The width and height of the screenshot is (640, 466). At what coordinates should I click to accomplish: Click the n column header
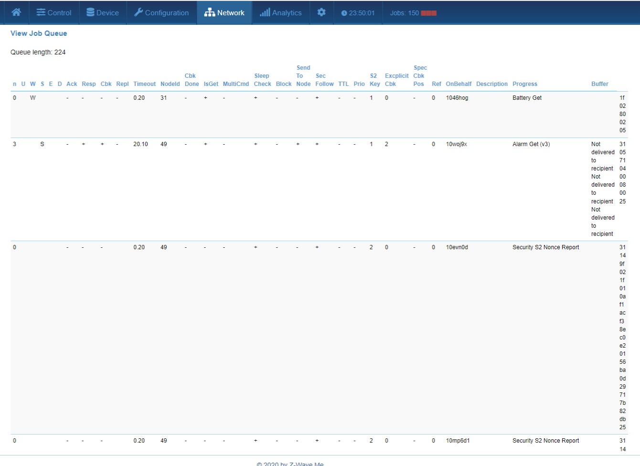pos(14,84)
